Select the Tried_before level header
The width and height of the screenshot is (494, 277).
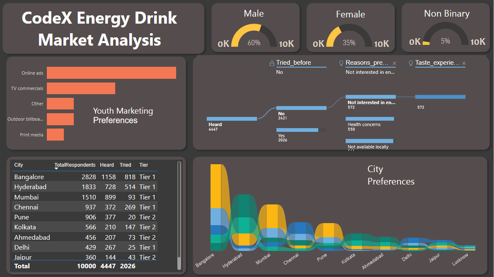(293, 63)
